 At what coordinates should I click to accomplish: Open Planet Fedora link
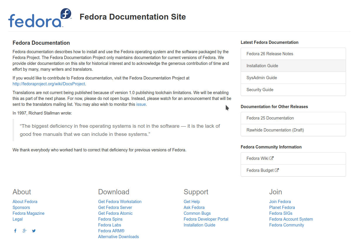click(282, 207)
